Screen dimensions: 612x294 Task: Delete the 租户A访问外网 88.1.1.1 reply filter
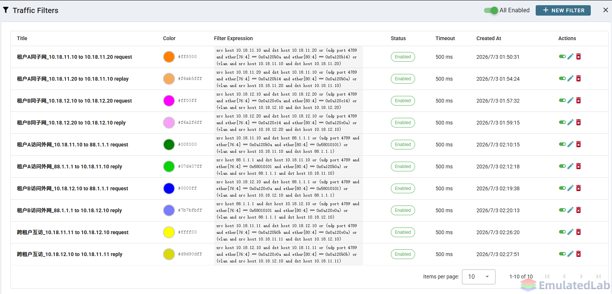pyautogui.click(x=578, y=166)
